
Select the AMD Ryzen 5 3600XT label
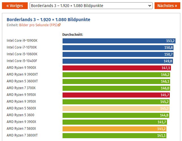(x=22, y=81)
